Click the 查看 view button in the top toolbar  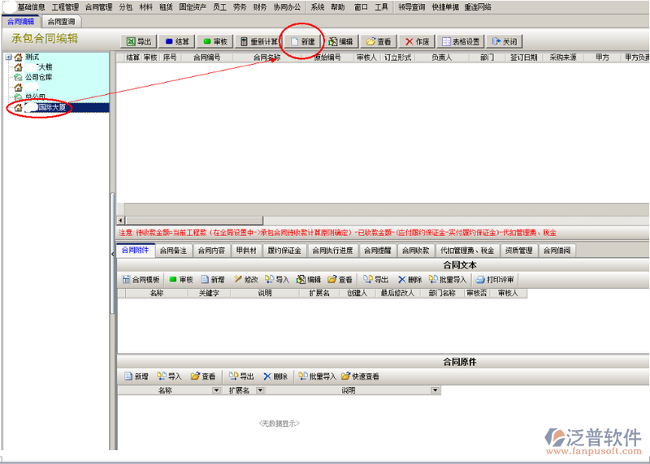[x=379, y=41]
